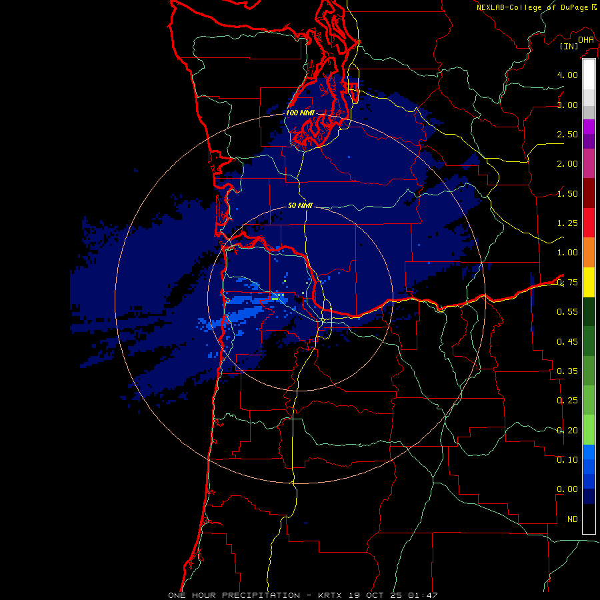Click the 4.00 legend value
The image size is (600, 600).
pyautogui.click(x=567, y=75)
